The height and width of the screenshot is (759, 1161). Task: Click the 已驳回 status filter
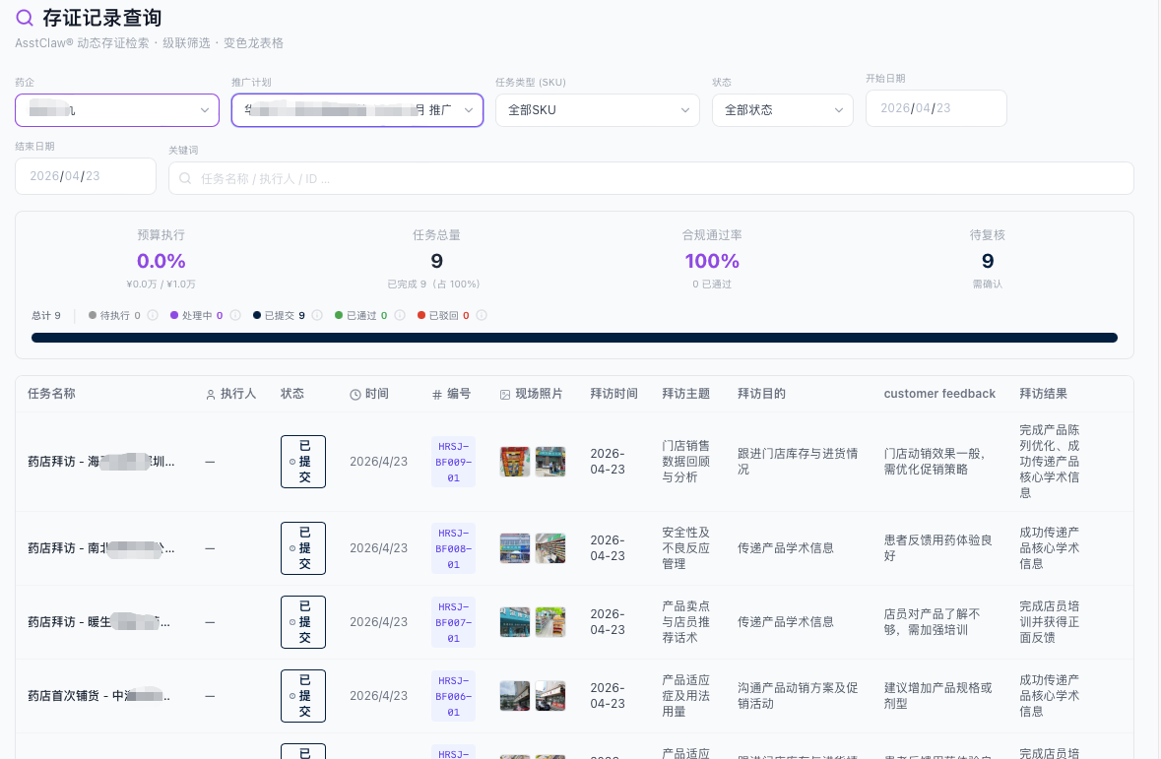click(x=443, y=315)
